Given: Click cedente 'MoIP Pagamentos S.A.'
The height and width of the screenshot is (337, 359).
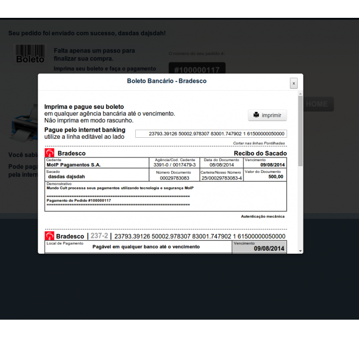Looking at the screenshot, I should click(x=73, y=165).
